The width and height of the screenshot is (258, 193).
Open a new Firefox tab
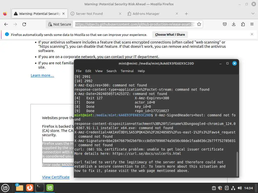pos(186,14)
